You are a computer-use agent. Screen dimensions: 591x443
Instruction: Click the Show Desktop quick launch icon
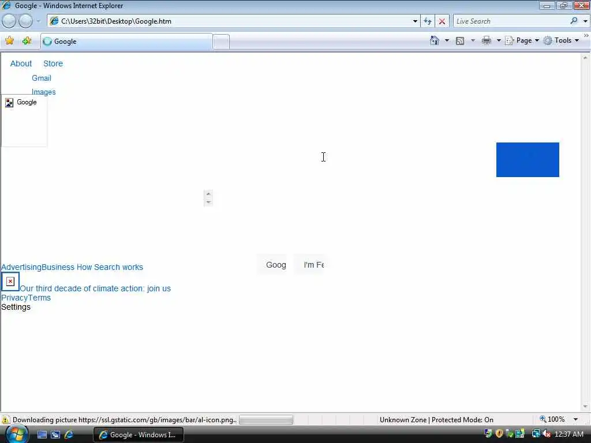[x=42, y=434]
